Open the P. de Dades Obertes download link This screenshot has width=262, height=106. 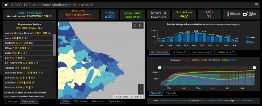[244, 101]
